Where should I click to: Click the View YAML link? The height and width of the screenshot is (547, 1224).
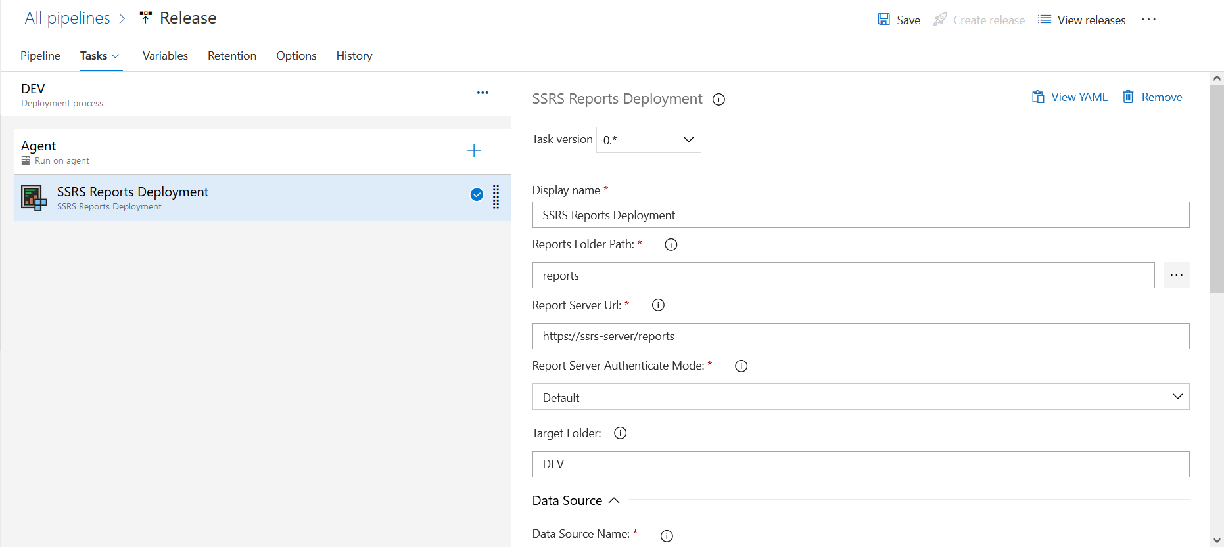[1070, 97]
